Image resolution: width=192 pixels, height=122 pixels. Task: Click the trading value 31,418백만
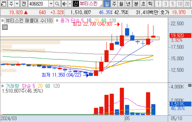click(147, 12)
